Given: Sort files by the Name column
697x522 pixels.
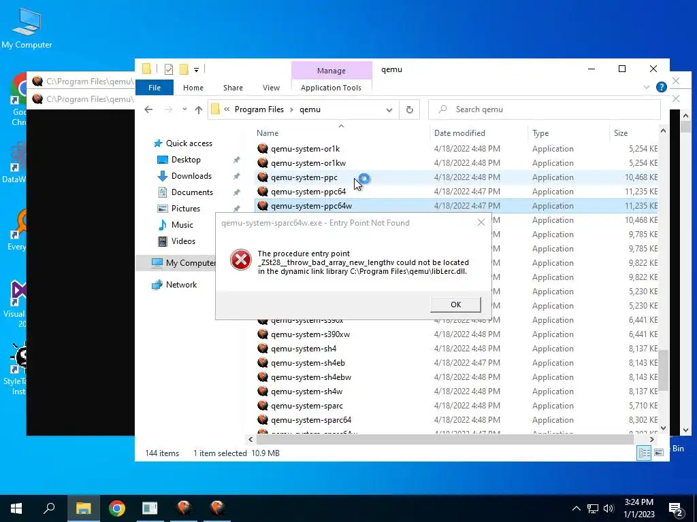Looking at the screenshot, I should pos(267,133).
